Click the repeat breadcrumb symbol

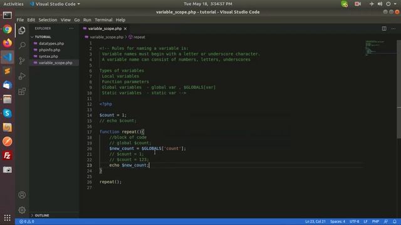pos(139,37)
